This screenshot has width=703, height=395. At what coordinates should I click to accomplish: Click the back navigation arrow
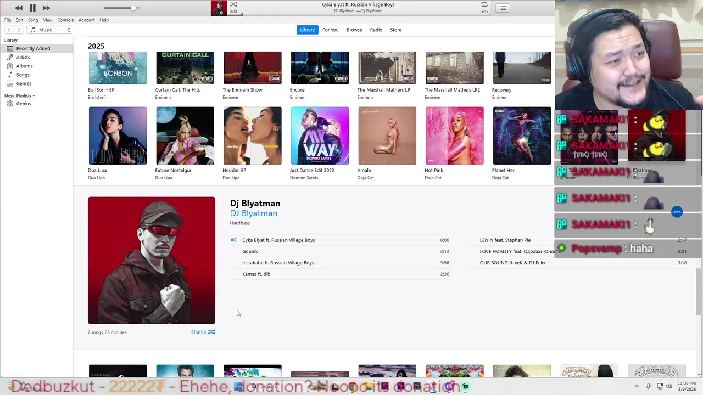point(9,30)
